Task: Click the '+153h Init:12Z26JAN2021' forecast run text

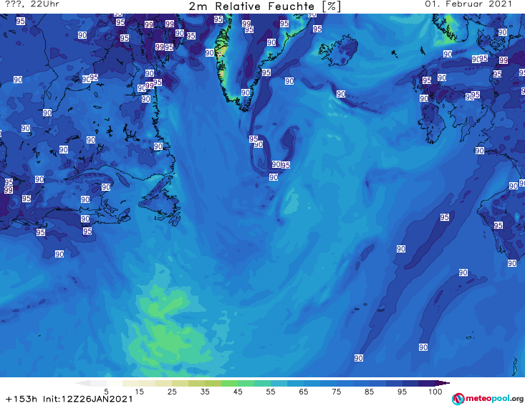Action: pos(69,399)
